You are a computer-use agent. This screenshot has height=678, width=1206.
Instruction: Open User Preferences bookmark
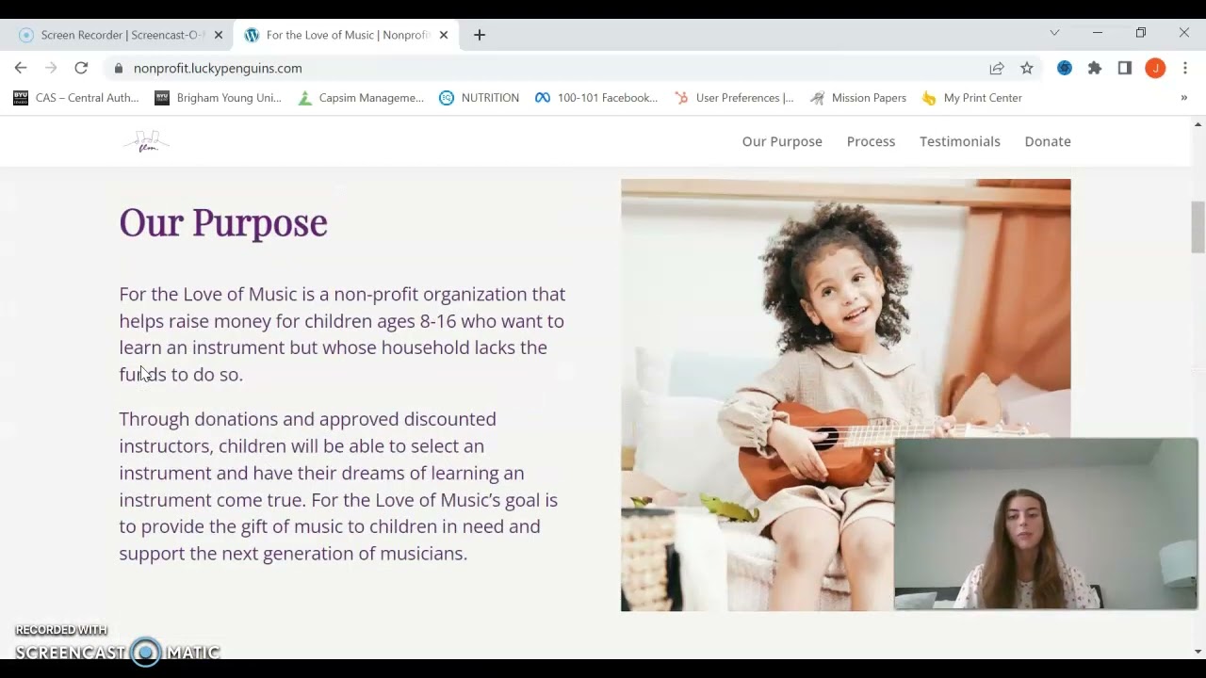pos(734,98)
